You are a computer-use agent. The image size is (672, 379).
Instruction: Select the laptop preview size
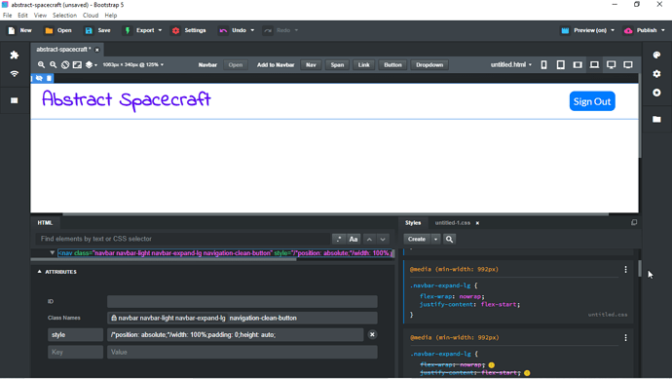click(594, 64)
